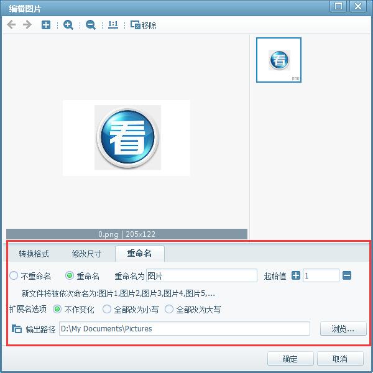Choose 全部改为小写 extension option
Image resolution: width=373 pixels, height=373 pixels.
(x=131, y=310)
